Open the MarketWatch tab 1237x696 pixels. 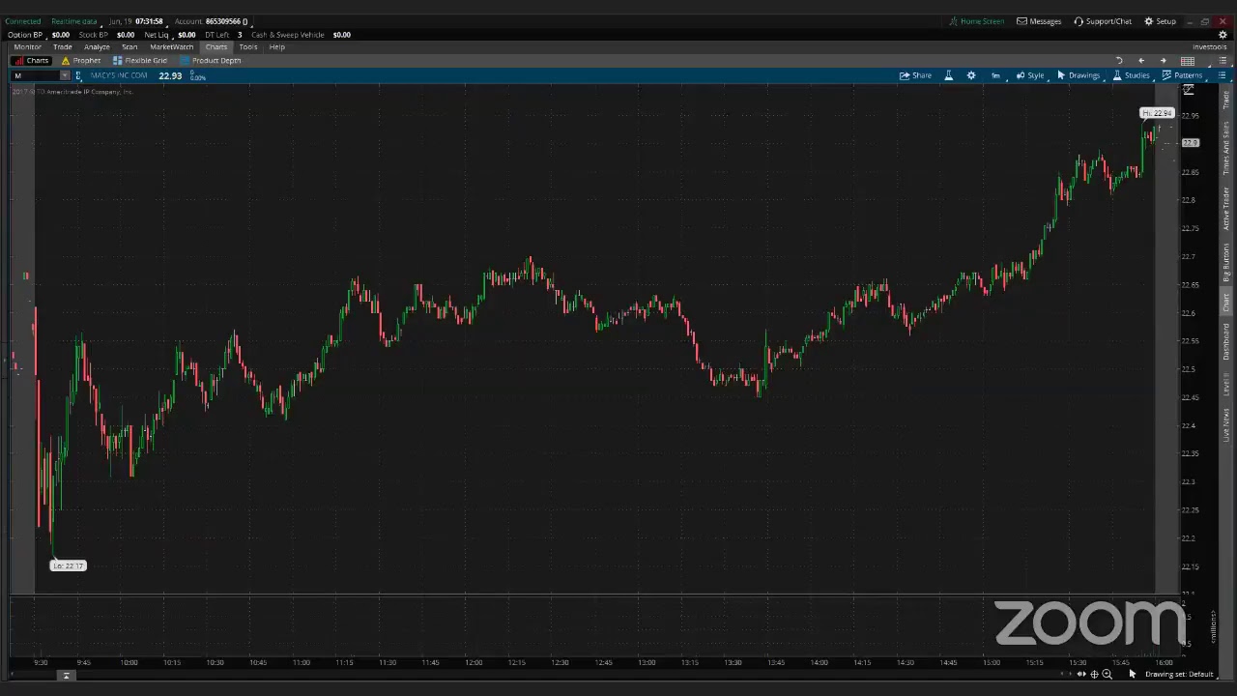(x=171, y=47)
